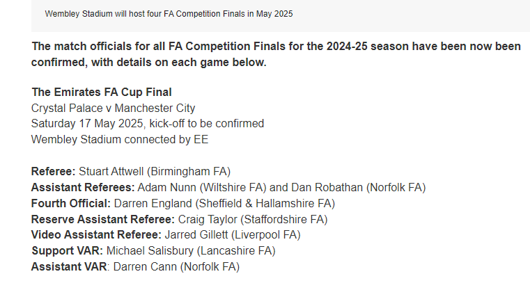Click the Wembley Stadium image caption text
The width and height of the screenshot is (530, 290).
(169, 14)
